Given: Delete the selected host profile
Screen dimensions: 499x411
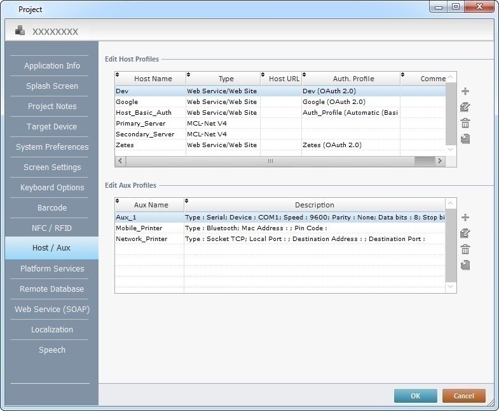Looking at the screenshot, I should pos(465,123).
